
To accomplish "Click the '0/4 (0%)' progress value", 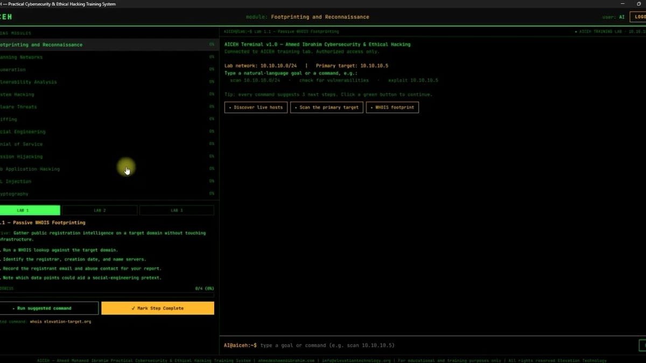I will click(205, 289).
